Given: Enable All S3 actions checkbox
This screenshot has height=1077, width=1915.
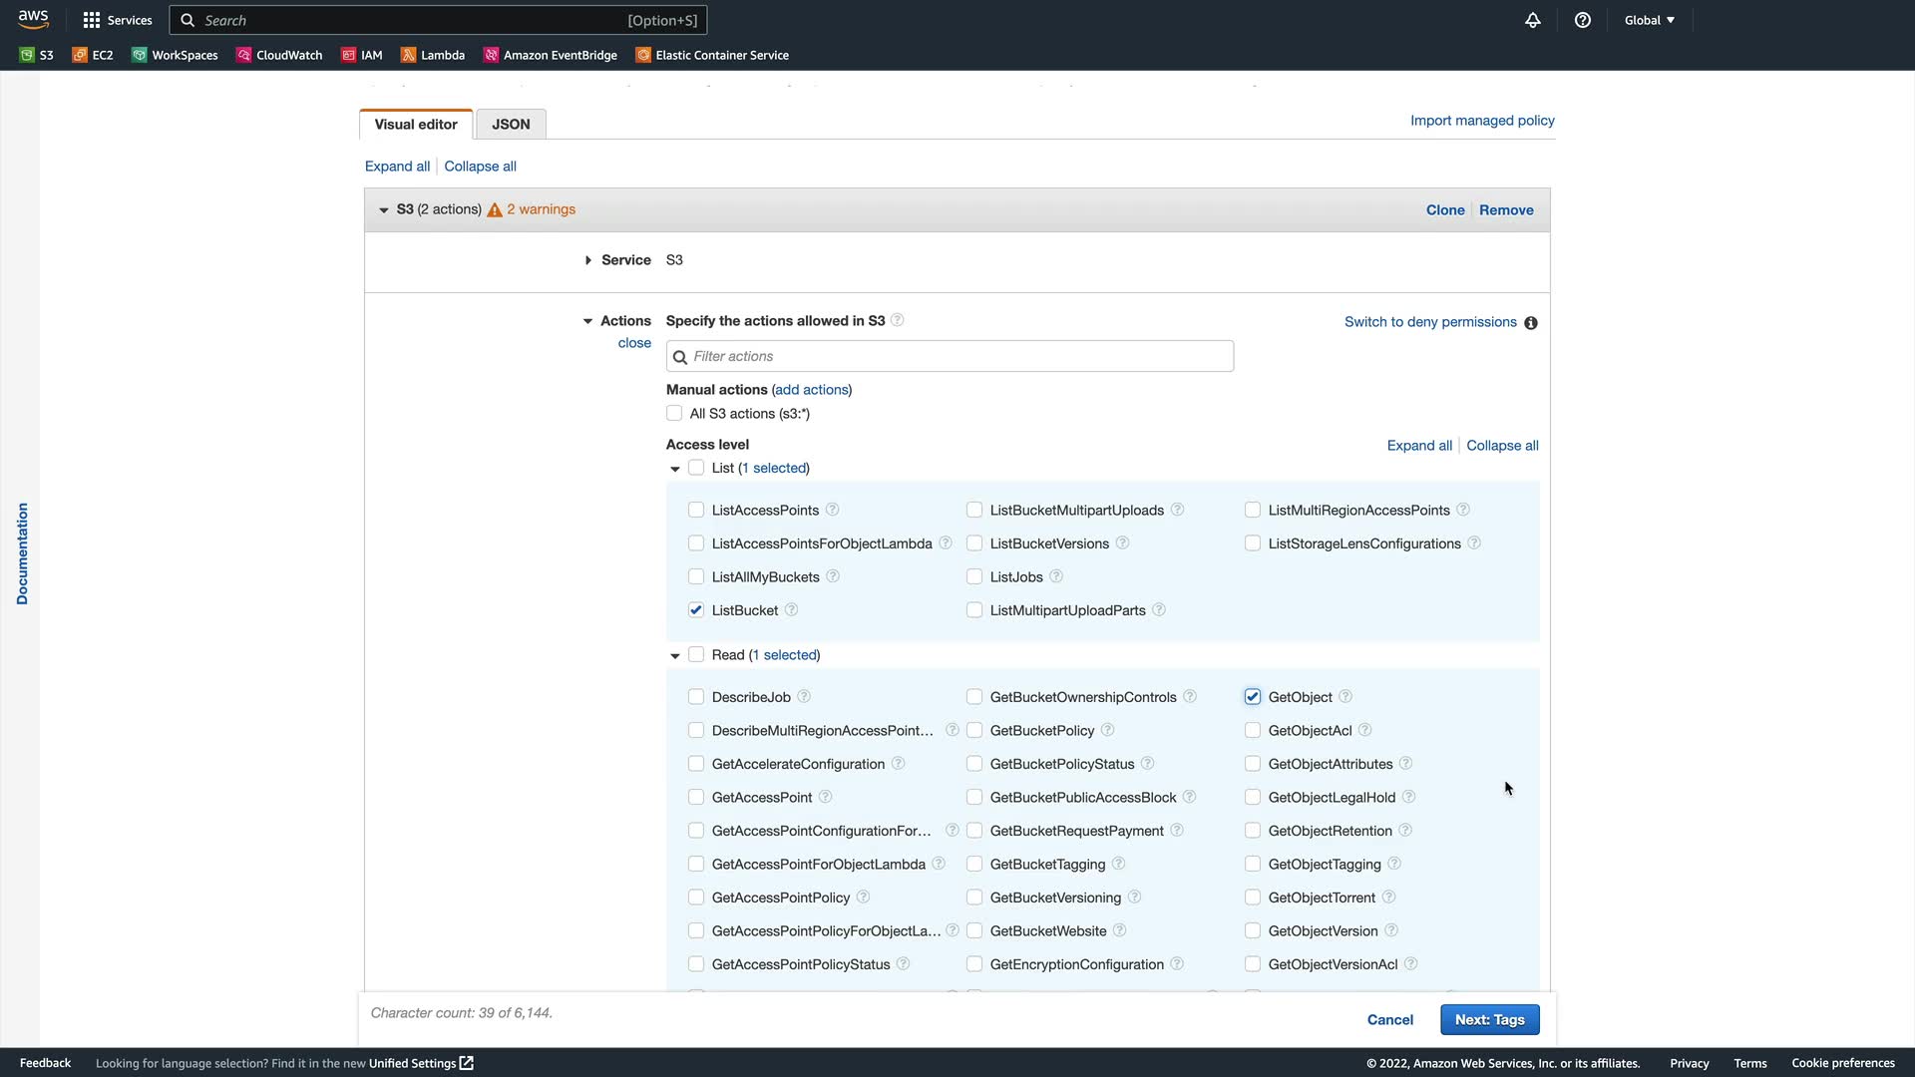Looking at the screenshot, I should (675, 414).
